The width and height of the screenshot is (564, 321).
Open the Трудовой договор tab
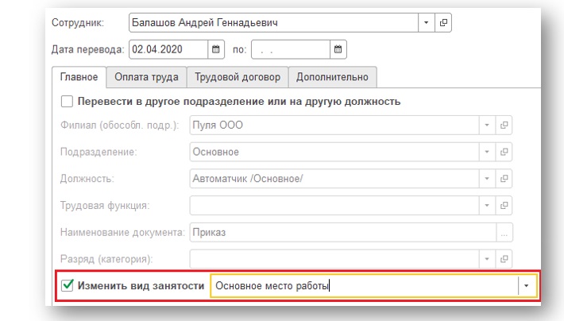pyautogui.click(x=238, y=77)
